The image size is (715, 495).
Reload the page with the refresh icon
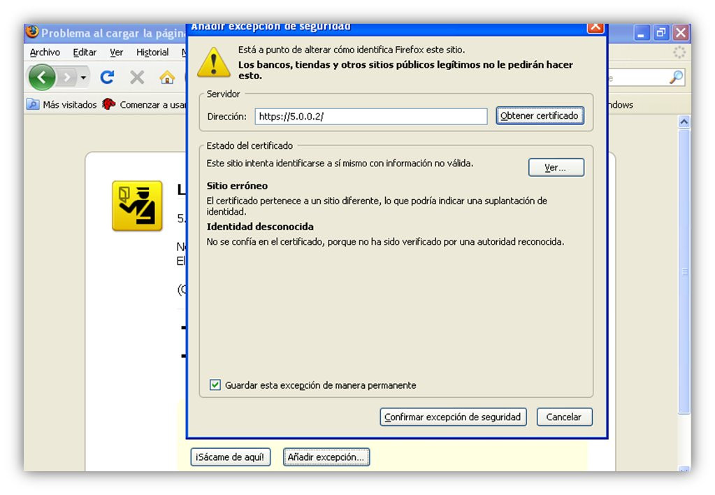(x=107, y=78)
